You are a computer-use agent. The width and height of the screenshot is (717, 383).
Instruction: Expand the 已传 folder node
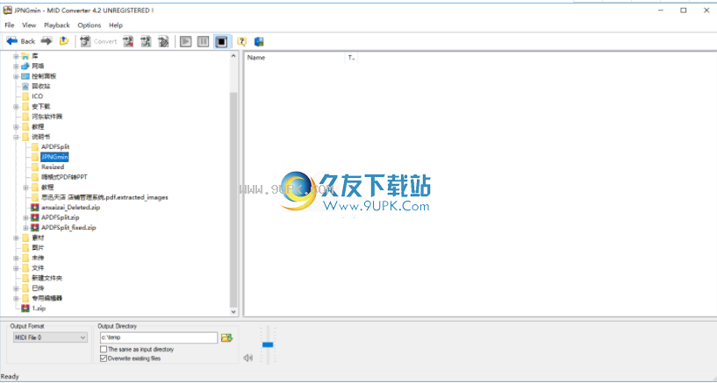pyautogui.click(x=16, y=288)
